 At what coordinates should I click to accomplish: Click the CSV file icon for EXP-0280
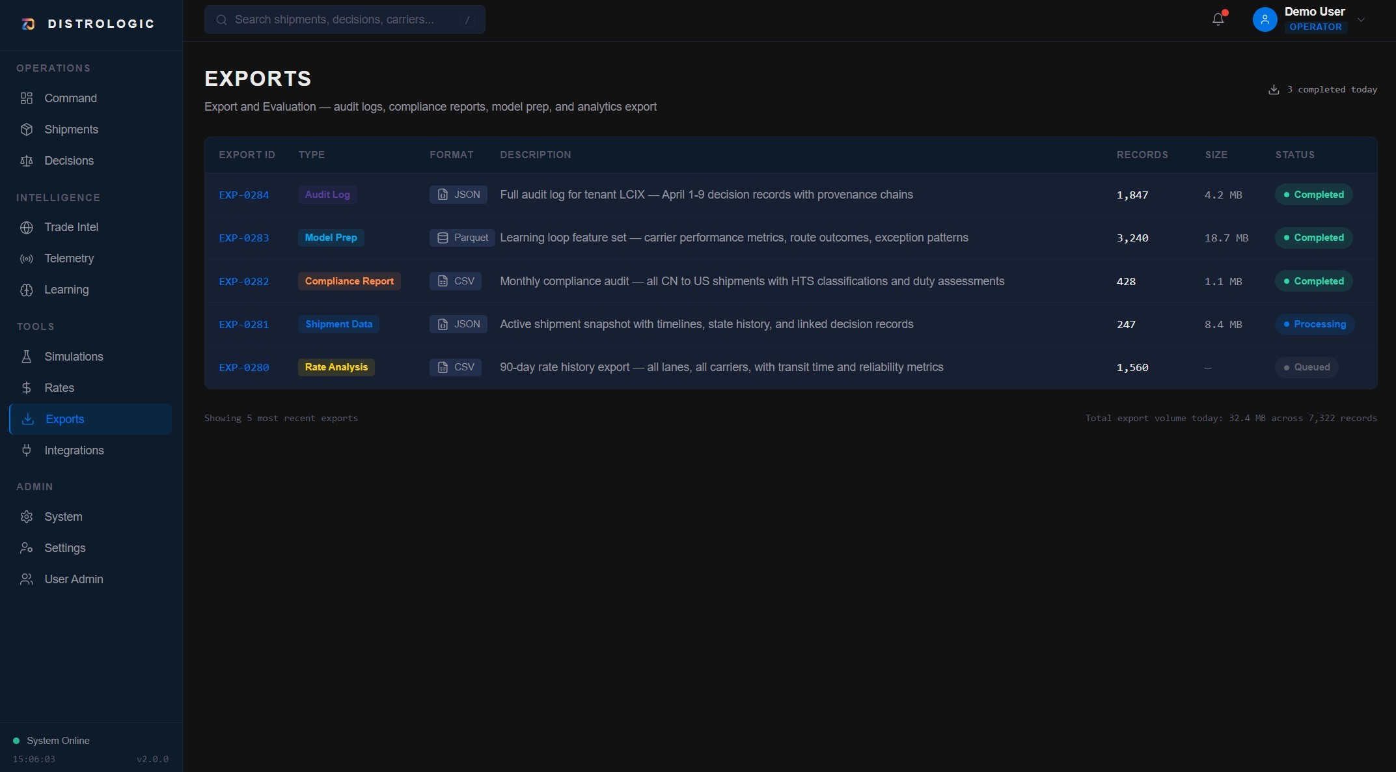coord(443,367)
